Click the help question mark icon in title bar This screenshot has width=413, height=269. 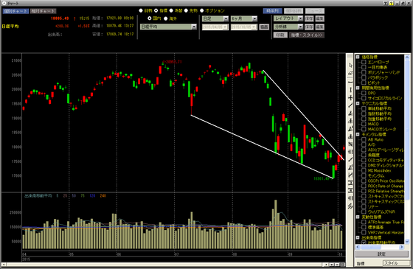[x=391, y=3]
